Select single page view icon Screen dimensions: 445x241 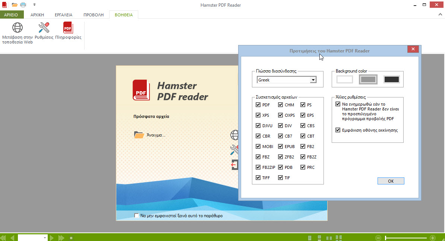[x=310, y=238]
